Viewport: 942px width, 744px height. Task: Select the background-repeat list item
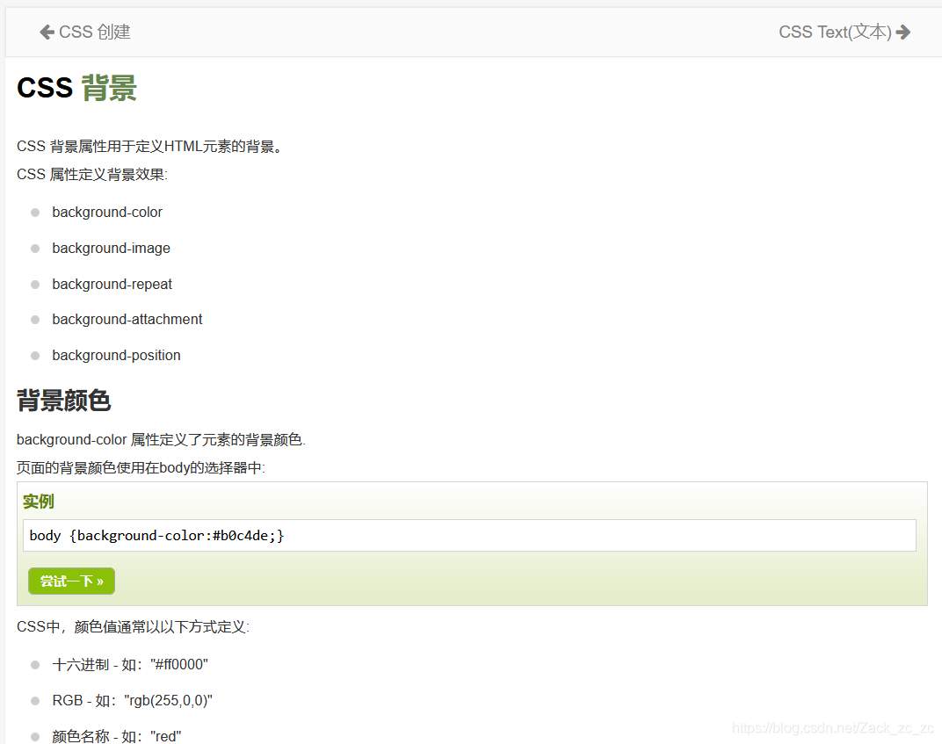click(x=112, y=284)
